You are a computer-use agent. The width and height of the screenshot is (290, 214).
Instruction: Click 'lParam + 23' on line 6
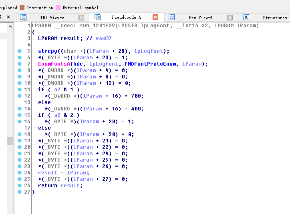click(91, 58)
